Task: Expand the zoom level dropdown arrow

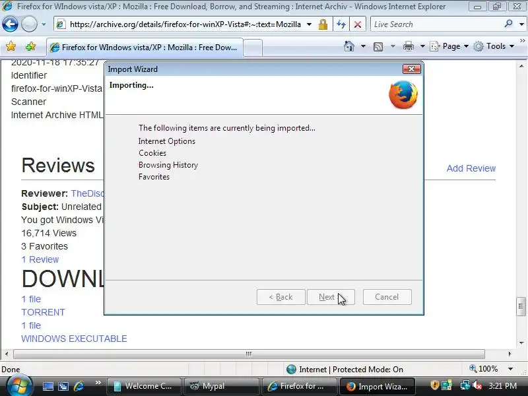Action: [x=510, y=369]
